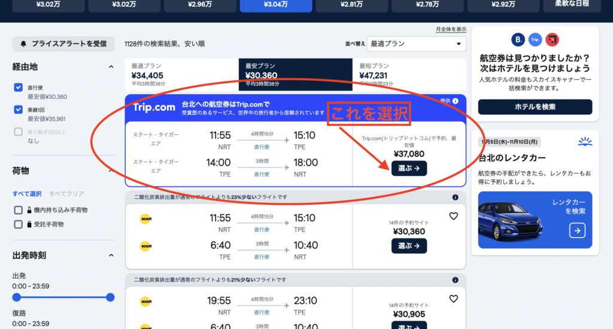Open info icon on 21% CO2 banner
Image resolution: width=613 pixels, height=329 pixels.
pos(455,280)
